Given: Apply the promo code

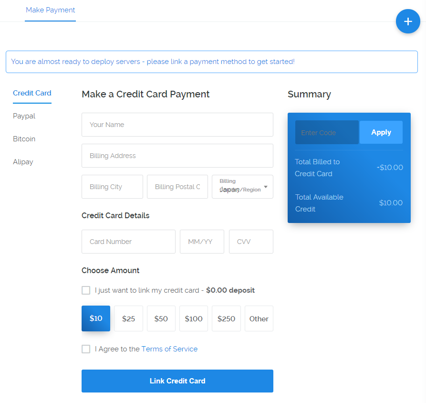Looking at the screenshot, I should point(381,132).
